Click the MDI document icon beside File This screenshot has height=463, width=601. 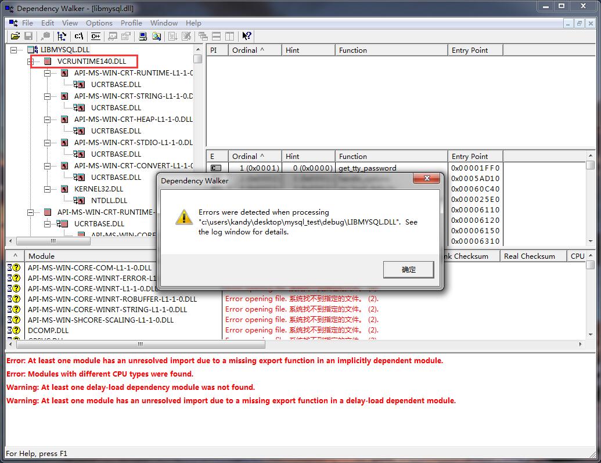13,23
